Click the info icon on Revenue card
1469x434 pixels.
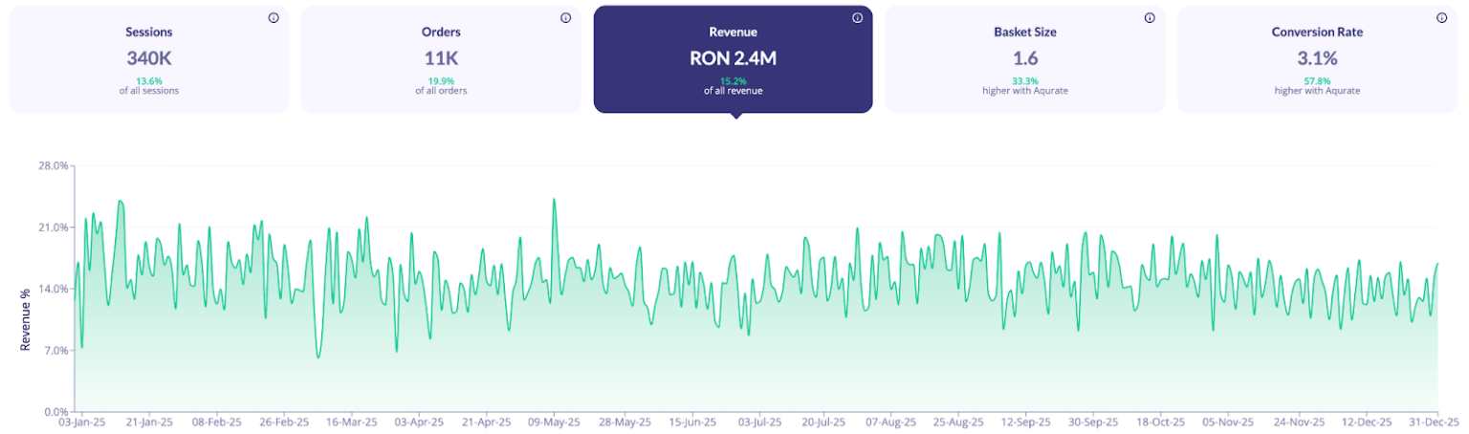click(x=857, y=18)
